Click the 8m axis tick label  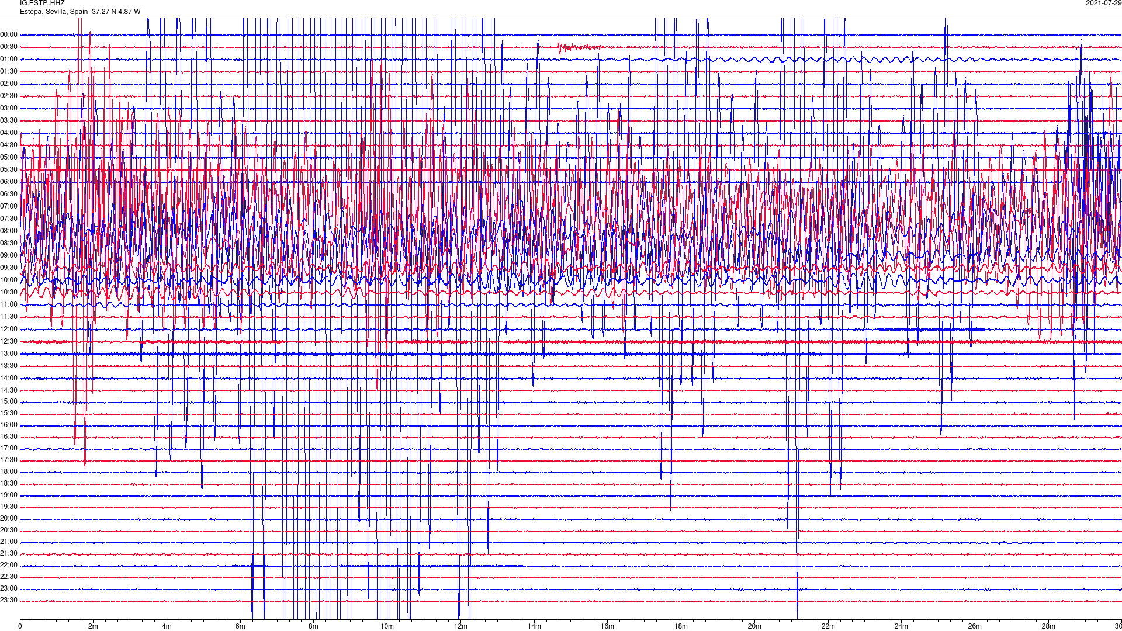pyautogui.click(x=314, y=626)
